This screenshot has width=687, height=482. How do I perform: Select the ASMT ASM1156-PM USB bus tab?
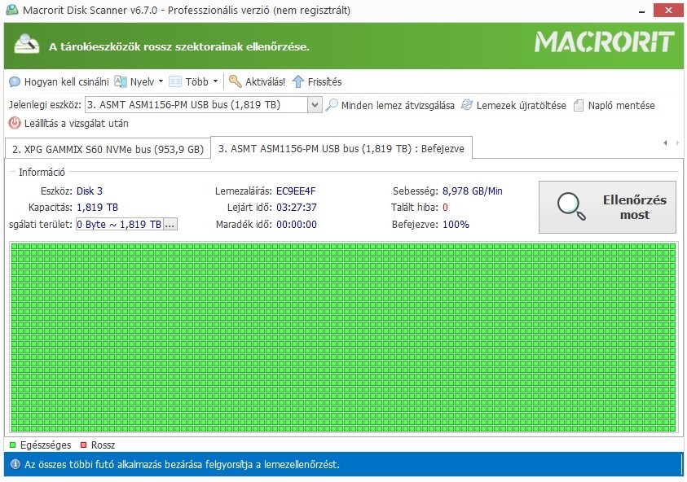coord(341,148)
